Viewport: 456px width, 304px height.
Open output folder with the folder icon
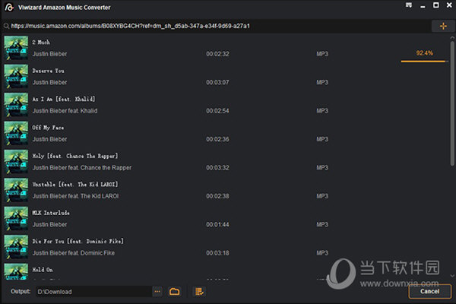click(x=174, y=292)
